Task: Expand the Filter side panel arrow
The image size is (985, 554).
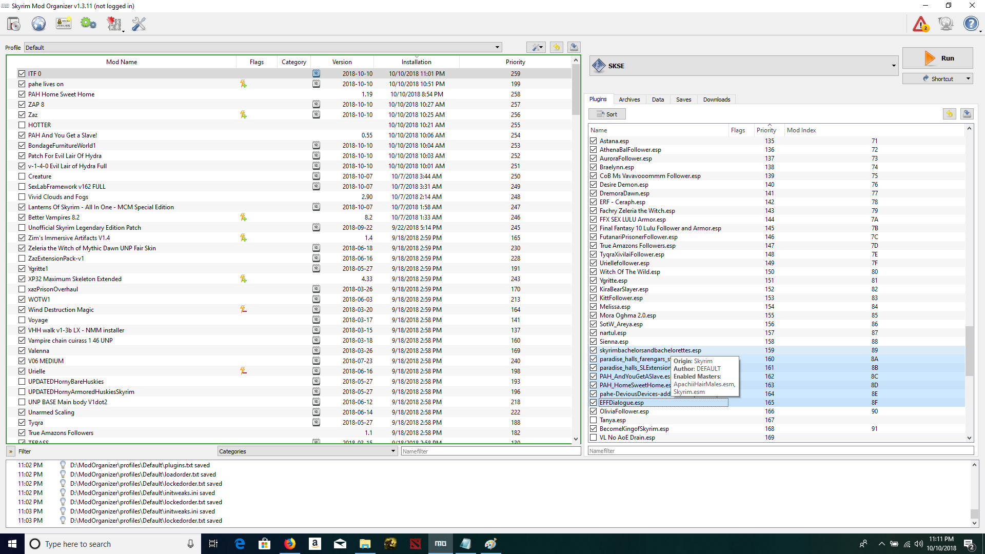Action: [x=10, y=451]
